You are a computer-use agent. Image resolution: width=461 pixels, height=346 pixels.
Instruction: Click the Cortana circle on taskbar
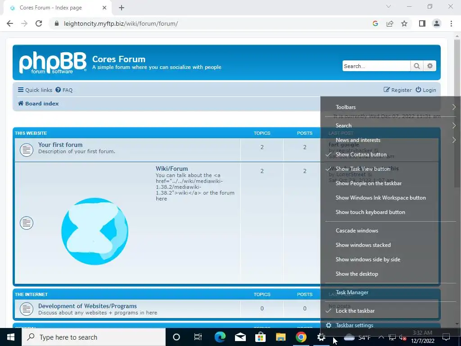tap(176, 337)
